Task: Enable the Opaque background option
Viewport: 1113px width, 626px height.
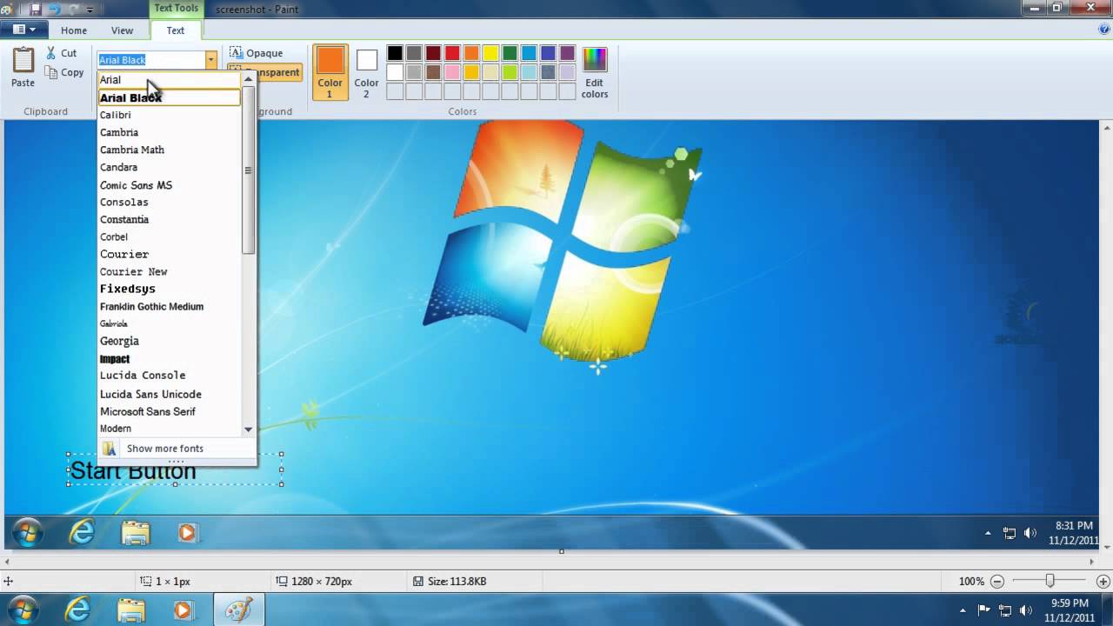Action: coord(257,53)
